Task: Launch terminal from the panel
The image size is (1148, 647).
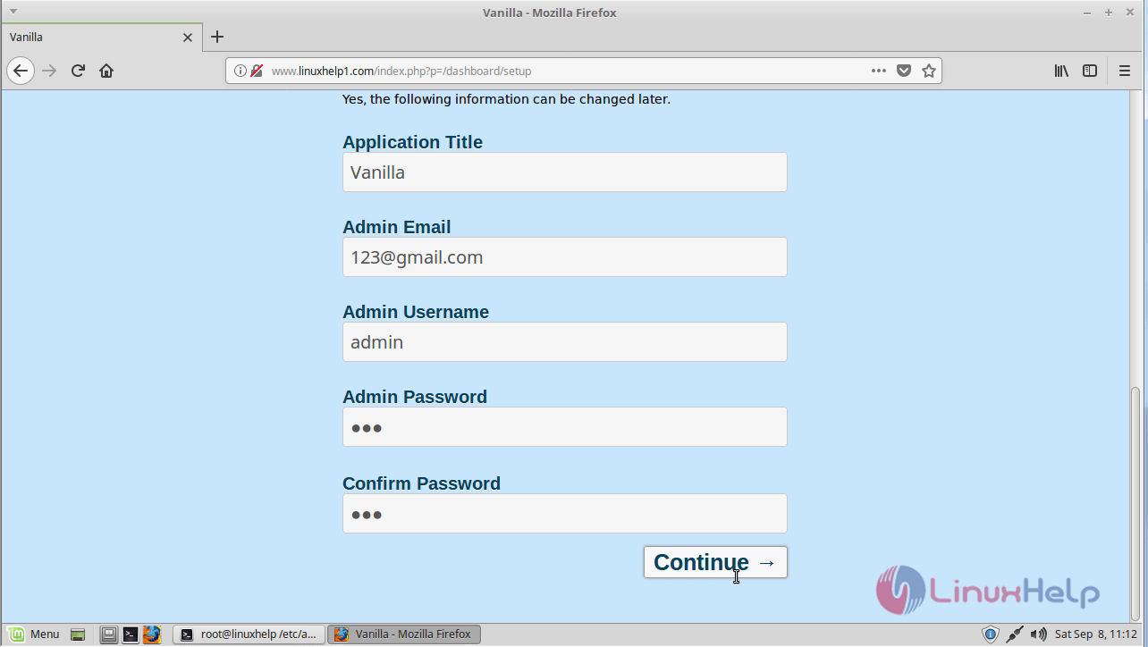Action: 131,634
